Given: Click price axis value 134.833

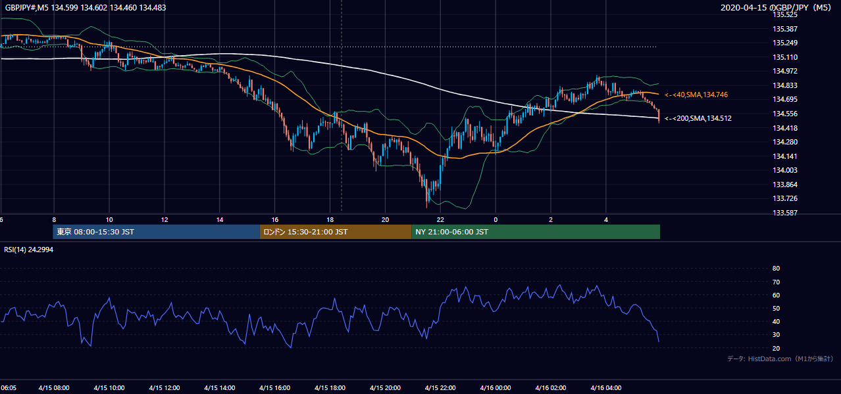Looking at the screenshot, I should tap(784, 85).
